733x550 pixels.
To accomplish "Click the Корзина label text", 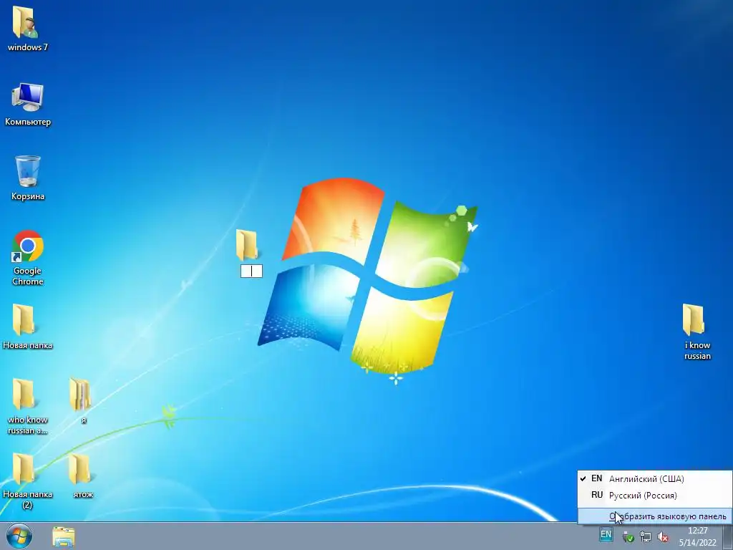I will (x=28, y=196).
